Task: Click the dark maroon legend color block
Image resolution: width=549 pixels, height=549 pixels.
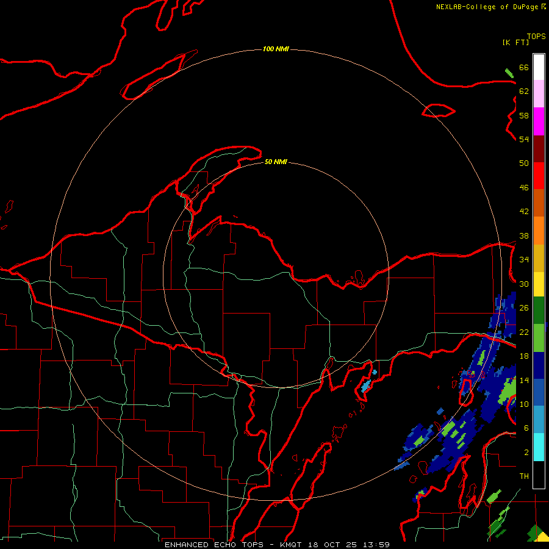Action: [539, 149]
